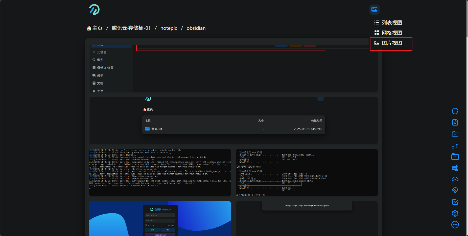Click the new file icon
The height and width of the screenshot is (236, 468).
[455, 122]
